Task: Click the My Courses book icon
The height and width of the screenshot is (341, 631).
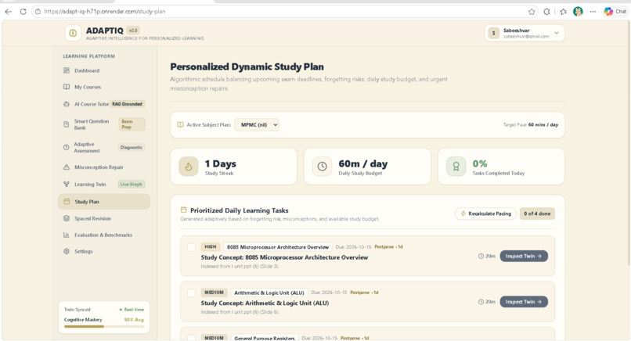Action: [x=67, y=87]
